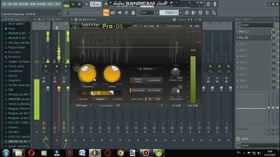Open the Default Setting preset menu

[174, 26]
